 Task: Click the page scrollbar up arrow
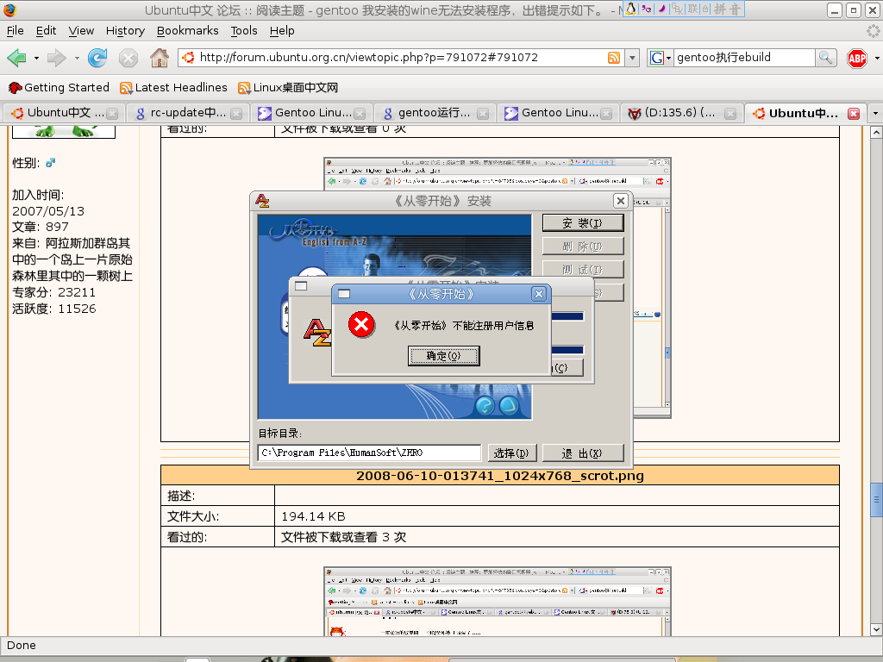pyautogui.click(x=876, y=133)
